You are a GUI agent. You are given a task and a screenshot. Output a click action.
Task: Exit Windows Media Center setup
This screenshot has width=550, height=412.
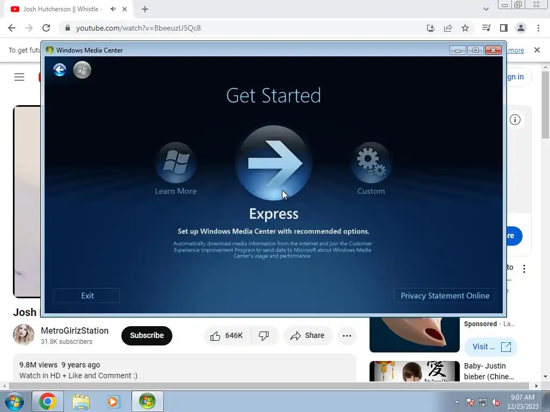click(86, 296)
